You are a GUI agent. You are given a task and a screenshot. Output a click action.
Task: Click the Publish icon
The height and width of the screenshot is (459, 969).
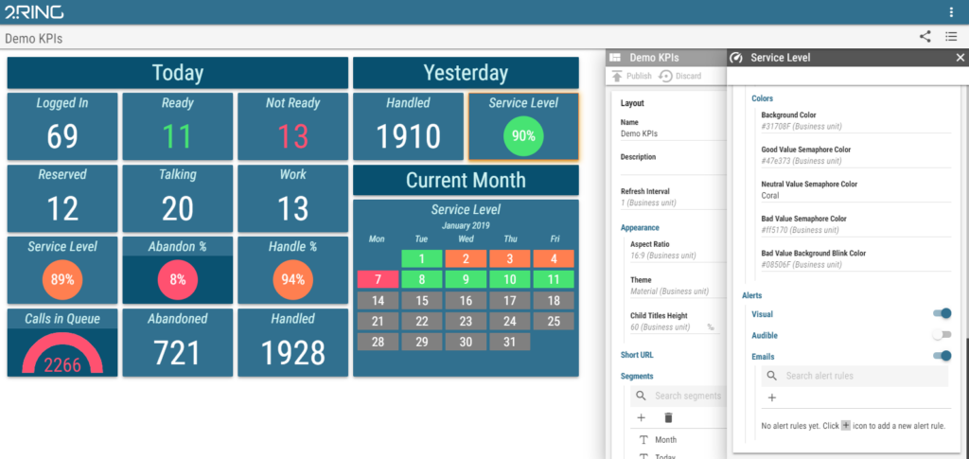pos(617,76)
